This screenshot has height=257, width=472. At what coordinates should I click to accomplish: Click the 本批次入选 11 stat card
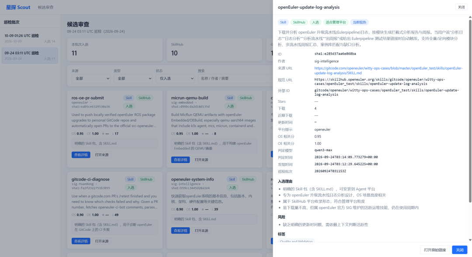pyautogui.click(x=115, y=50)
